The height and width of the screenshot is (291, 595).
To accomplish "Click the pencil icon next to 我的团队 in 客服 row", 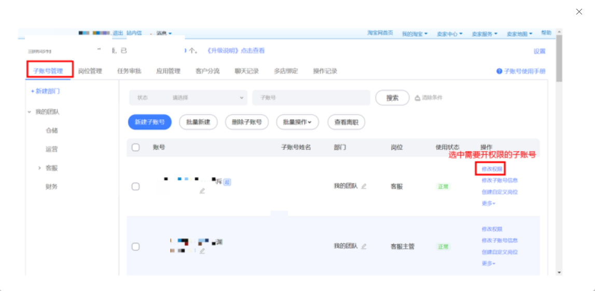I will (x=364, y=186).
